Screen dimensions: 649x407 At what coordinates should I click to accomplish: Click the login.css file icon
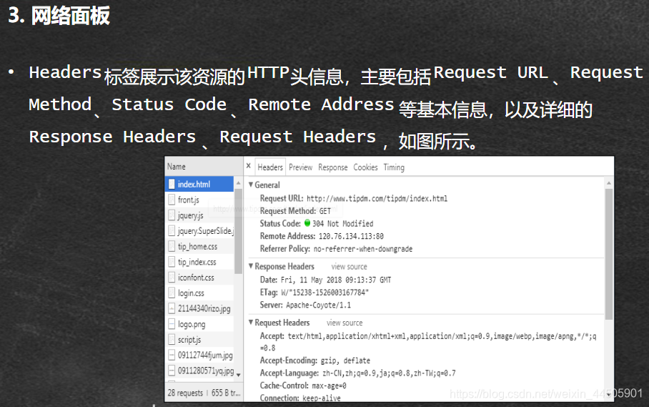tap(172, 293)
